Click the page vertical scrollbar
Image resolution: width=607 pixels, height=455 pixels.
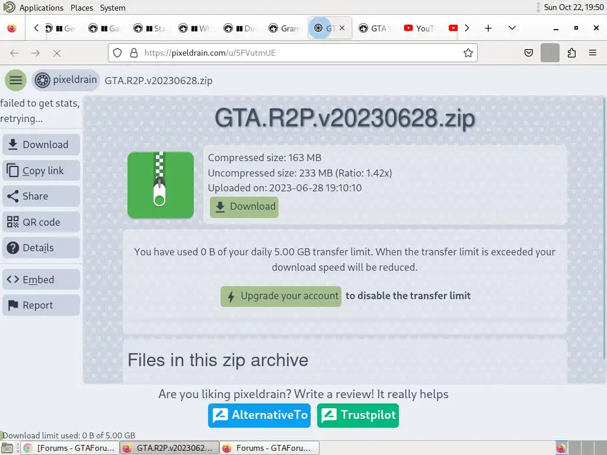pos(604,228)
